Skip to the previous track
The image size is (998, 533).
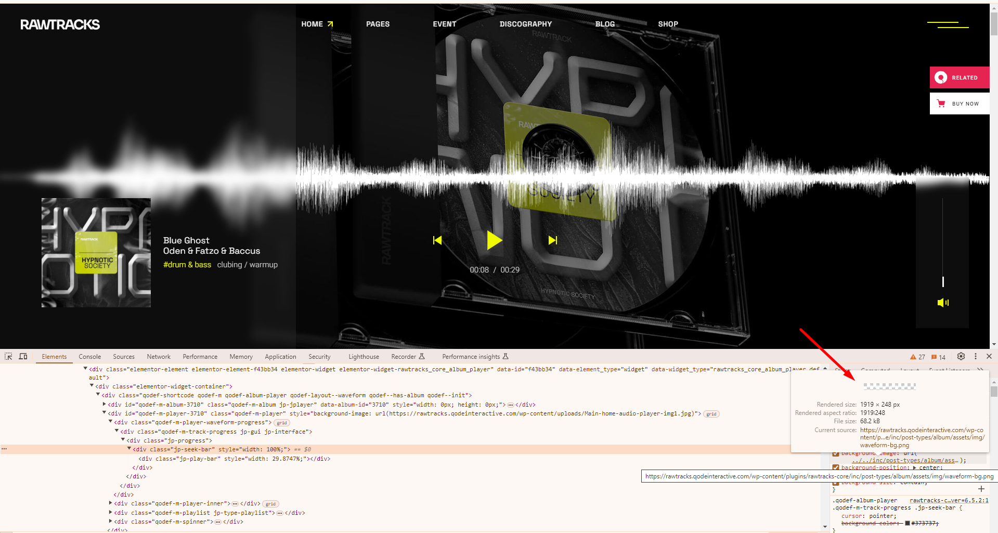[x=437, y=240]
